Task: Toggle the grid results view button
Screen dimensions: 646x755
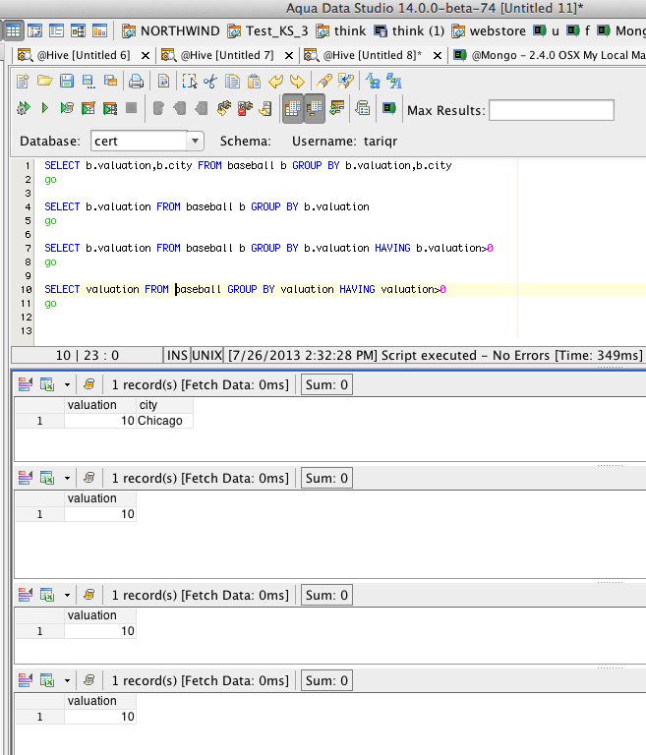Action: coord(292,109)
